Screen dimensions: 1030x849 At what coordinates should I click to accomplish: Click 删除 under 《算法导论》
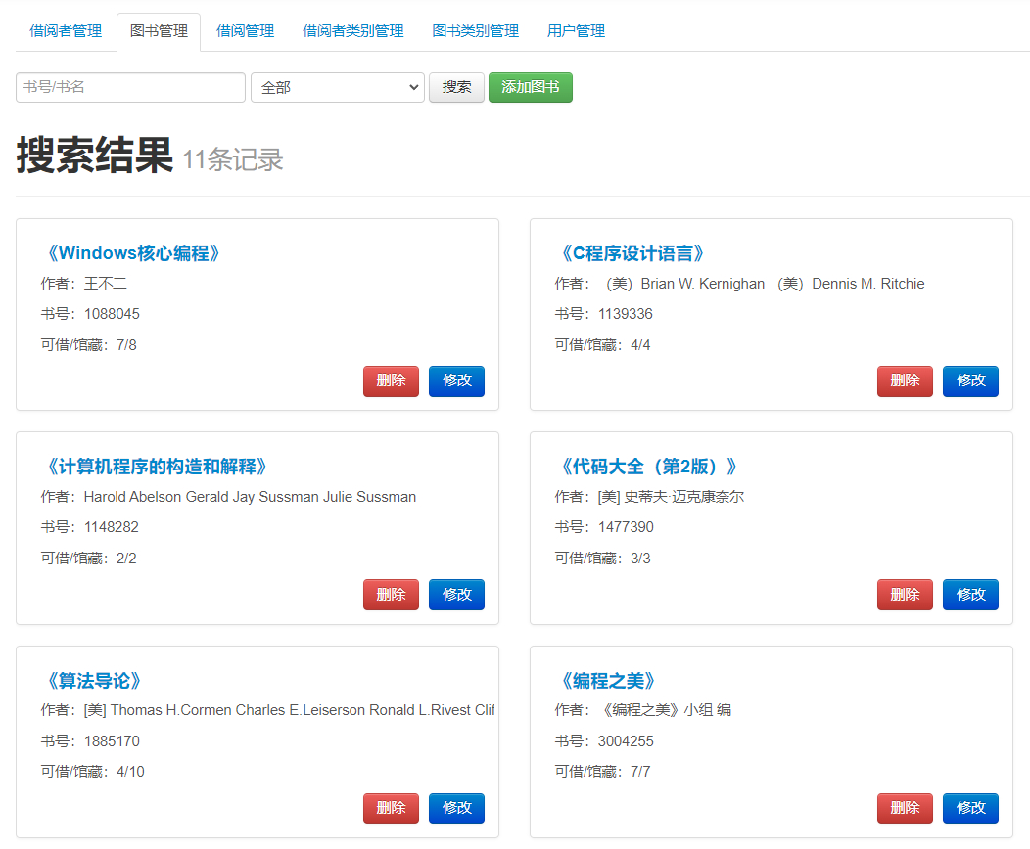pyautogui.click(x=391, y=808)
